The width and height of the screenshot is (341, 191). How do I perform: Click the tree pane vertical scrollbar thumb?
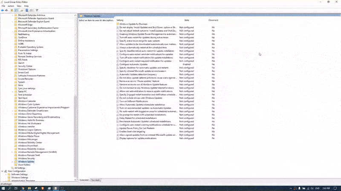[75, 136]
